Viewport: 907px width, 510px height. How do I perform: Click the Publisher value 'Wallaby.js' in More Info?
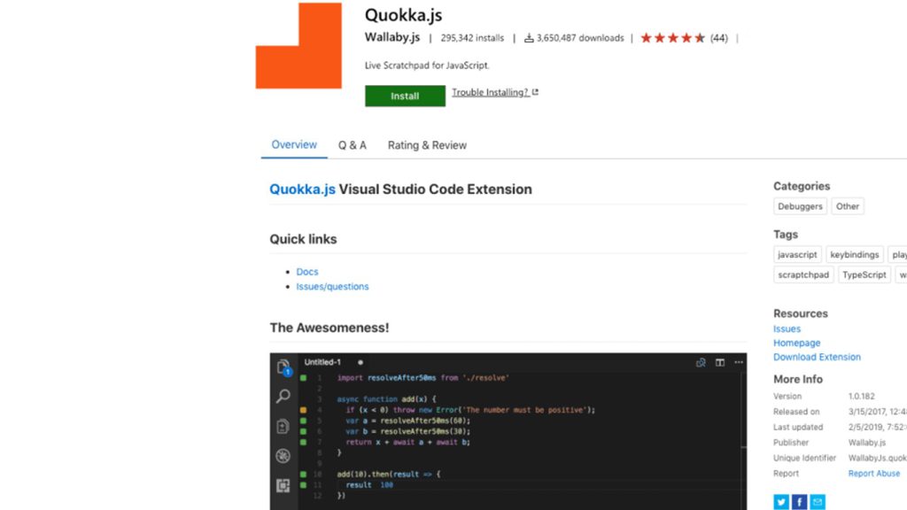point(867,443)
